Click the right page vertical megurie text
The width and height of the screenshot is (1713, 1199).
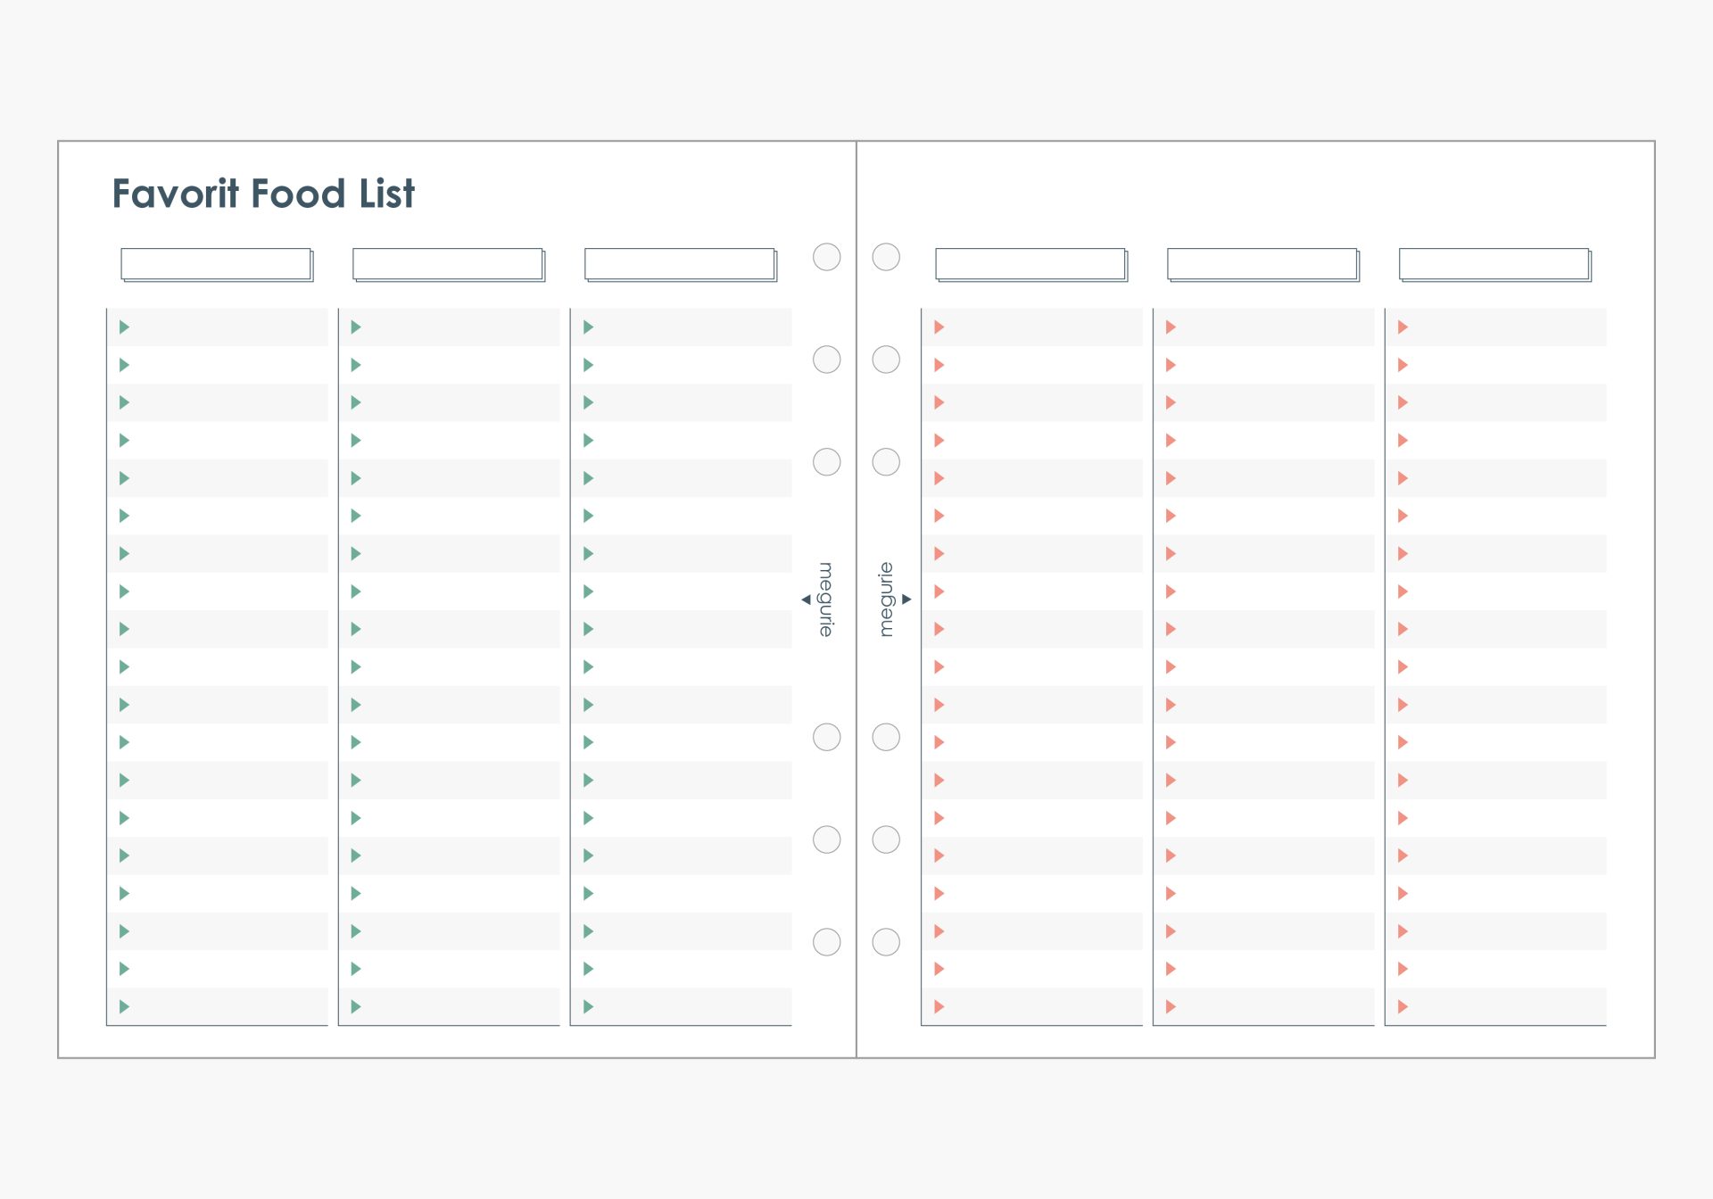pyautogui.click(x=886, y=599)
